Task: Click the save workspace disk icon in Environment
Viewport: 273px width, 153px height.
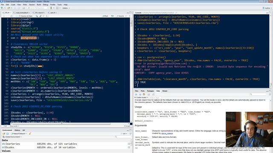Action: pos(8,134)
